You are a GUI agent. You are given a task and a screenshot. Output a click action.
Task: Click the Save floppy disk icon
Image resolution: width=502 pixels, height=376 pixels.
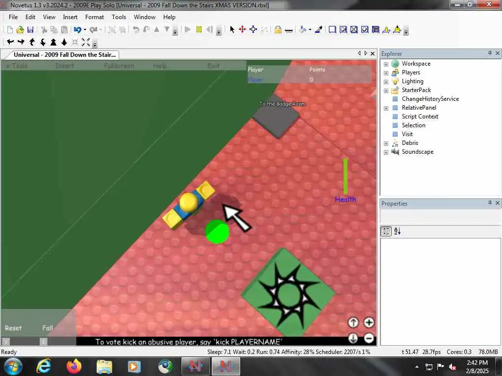coord(30,30)
